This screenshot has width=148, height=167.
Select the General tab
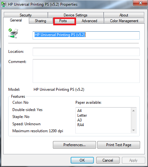16,20
